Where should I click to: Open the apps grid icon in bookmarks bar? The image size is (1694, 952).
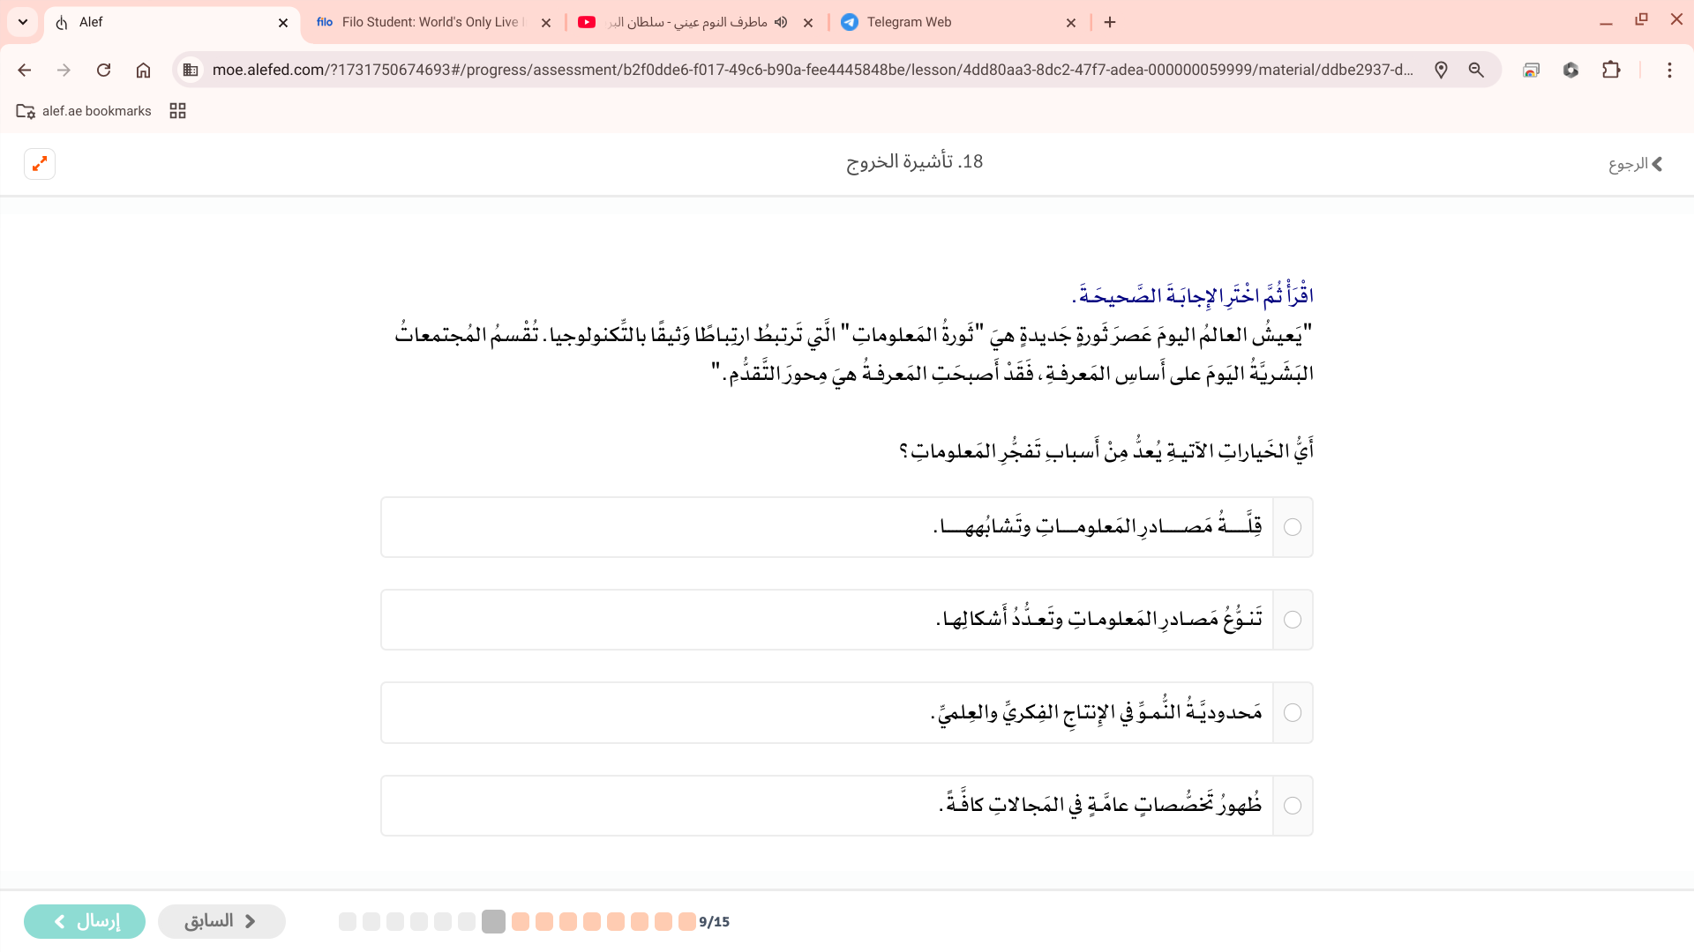(x=177, y=111)
